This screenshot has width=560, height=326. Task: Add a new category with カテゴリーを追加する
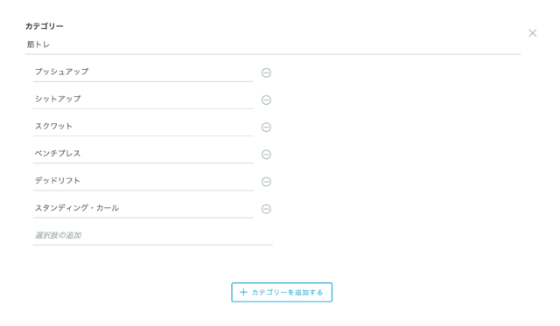tap(282, 292)
